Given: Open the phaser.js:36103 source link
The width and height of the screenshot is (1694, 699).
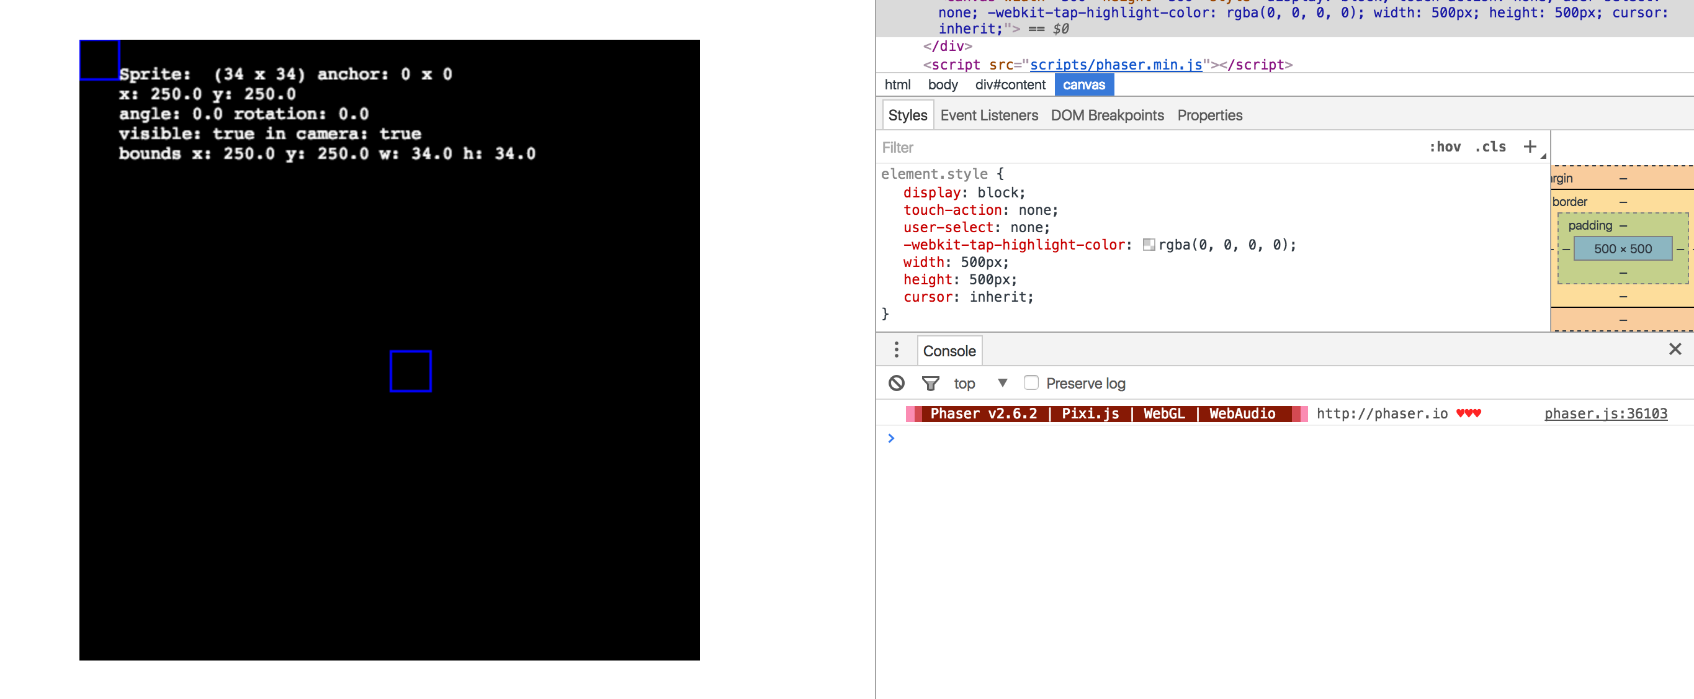Looking at the screenshot, I should coord(1605,413).
